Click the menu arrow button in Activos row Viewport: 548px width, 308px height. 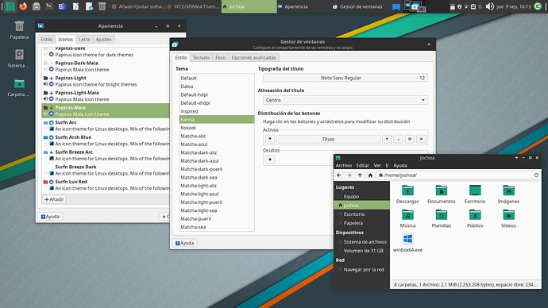[270, 139]
